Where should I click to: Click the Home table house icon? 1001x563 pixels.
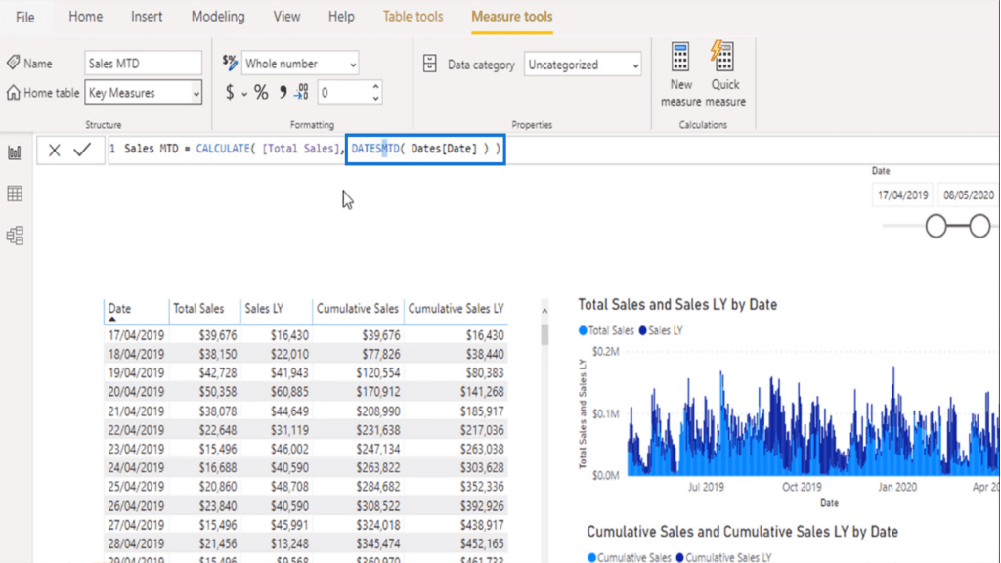[x=14, y=93]
